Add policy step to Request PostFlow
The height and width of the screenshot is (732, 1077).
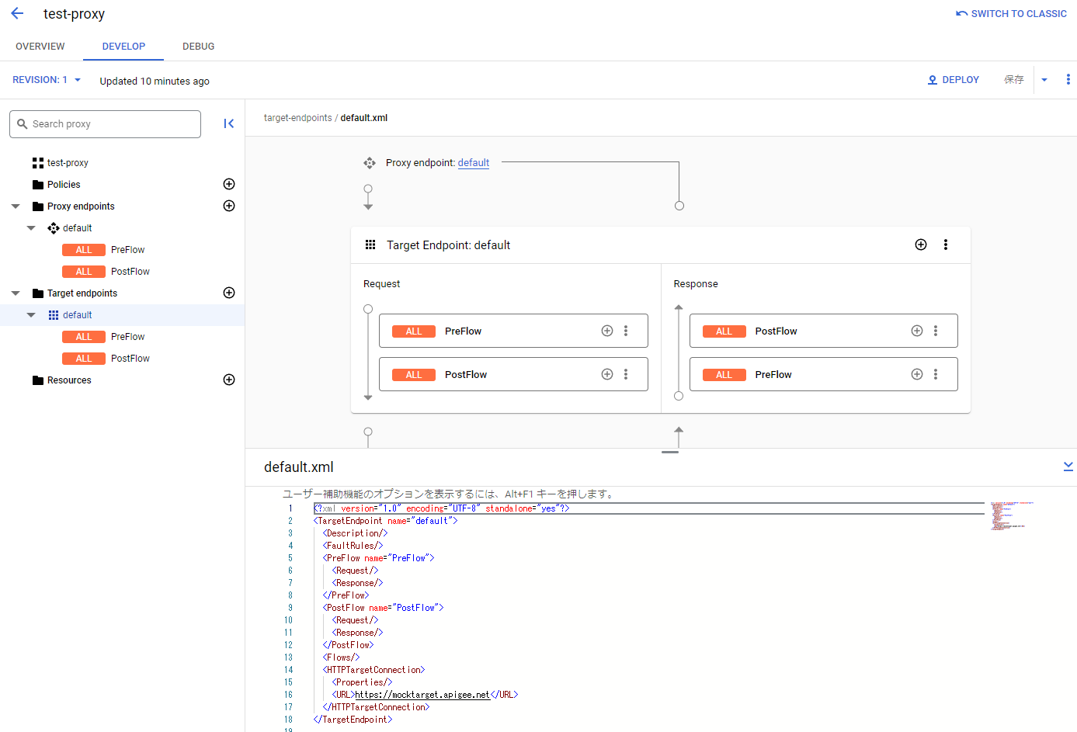click(607, 374)
